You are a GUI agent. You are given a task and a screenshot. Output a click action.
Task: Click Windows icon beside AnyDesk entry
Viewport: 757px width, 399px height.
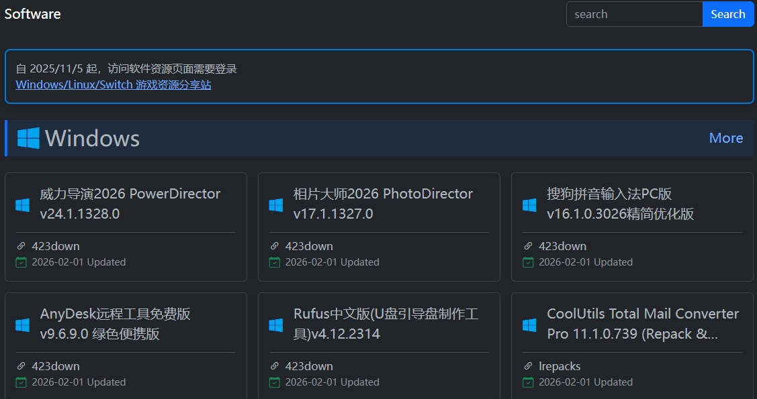(x=23, y=325)
